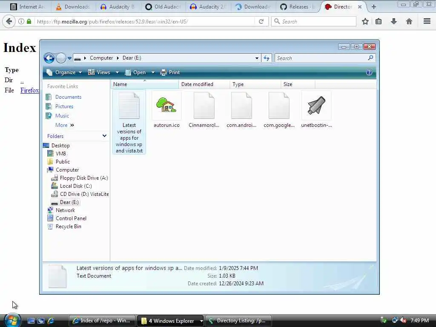The image size is (436, 327).
Task: Open the address bar history dropdown in Explorer
Action: [257, 58]
